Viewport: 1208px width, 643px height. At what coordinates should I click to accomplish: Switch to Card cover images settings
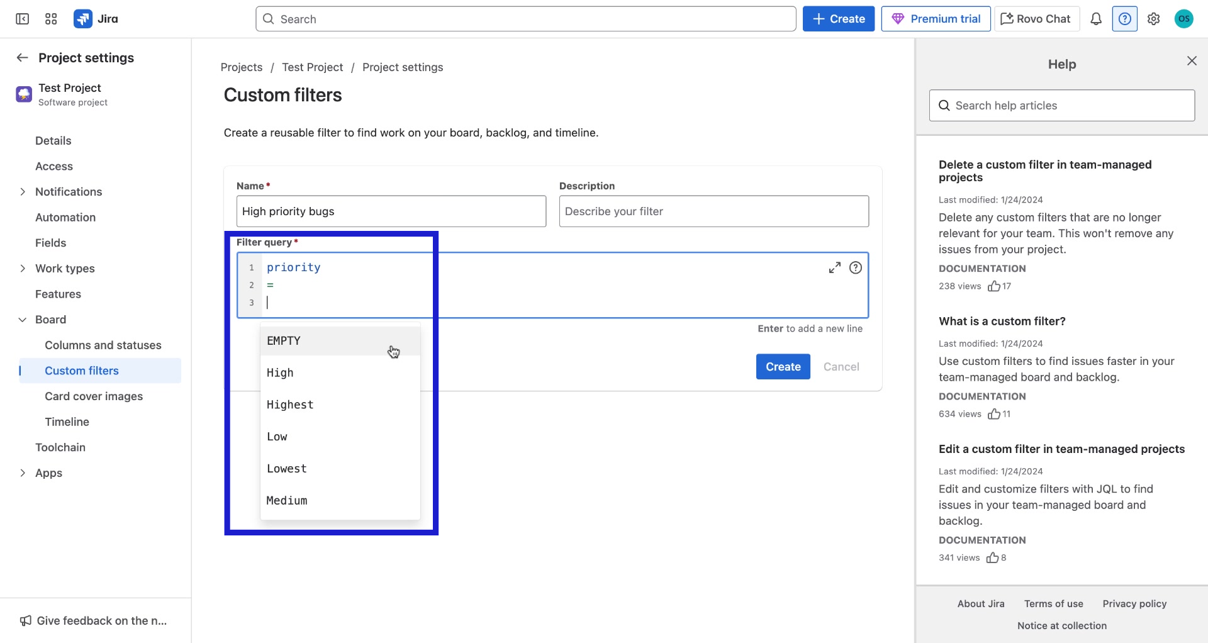coord(93,396)
